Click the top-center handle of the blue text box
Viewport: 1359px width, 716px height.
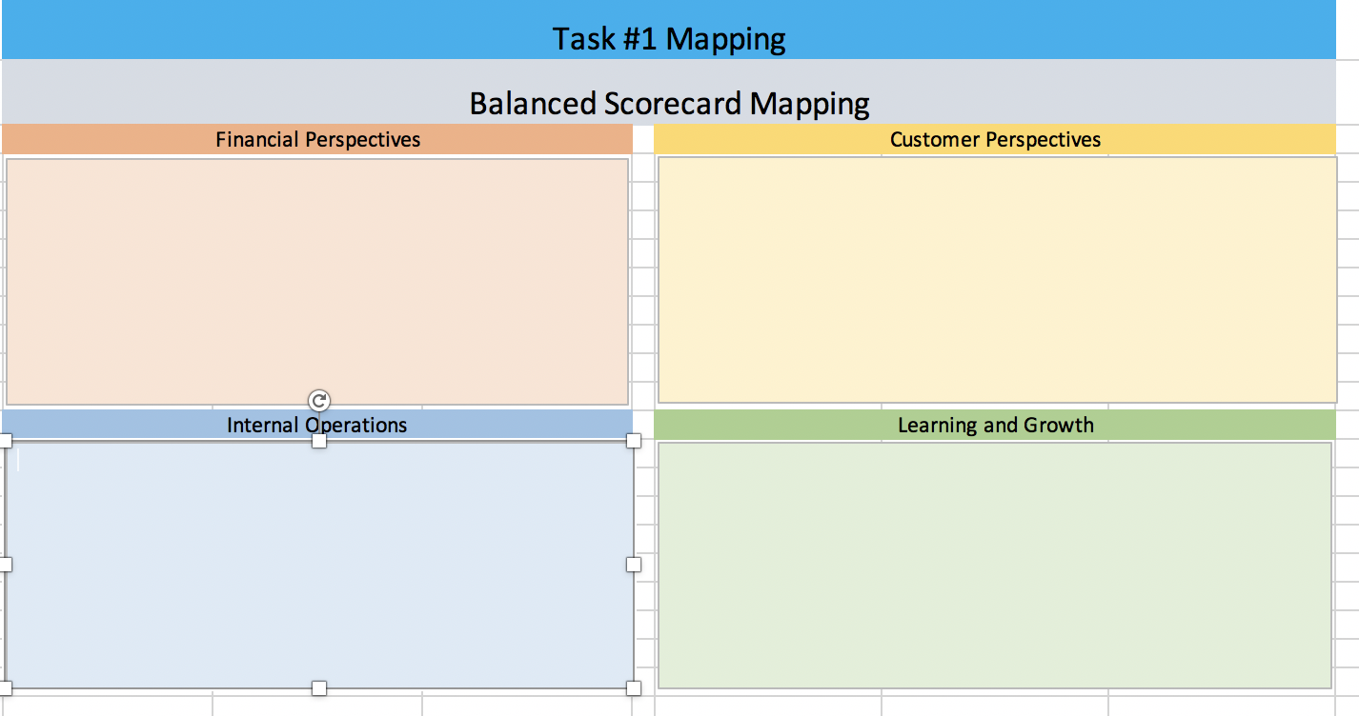click(319, 440)
